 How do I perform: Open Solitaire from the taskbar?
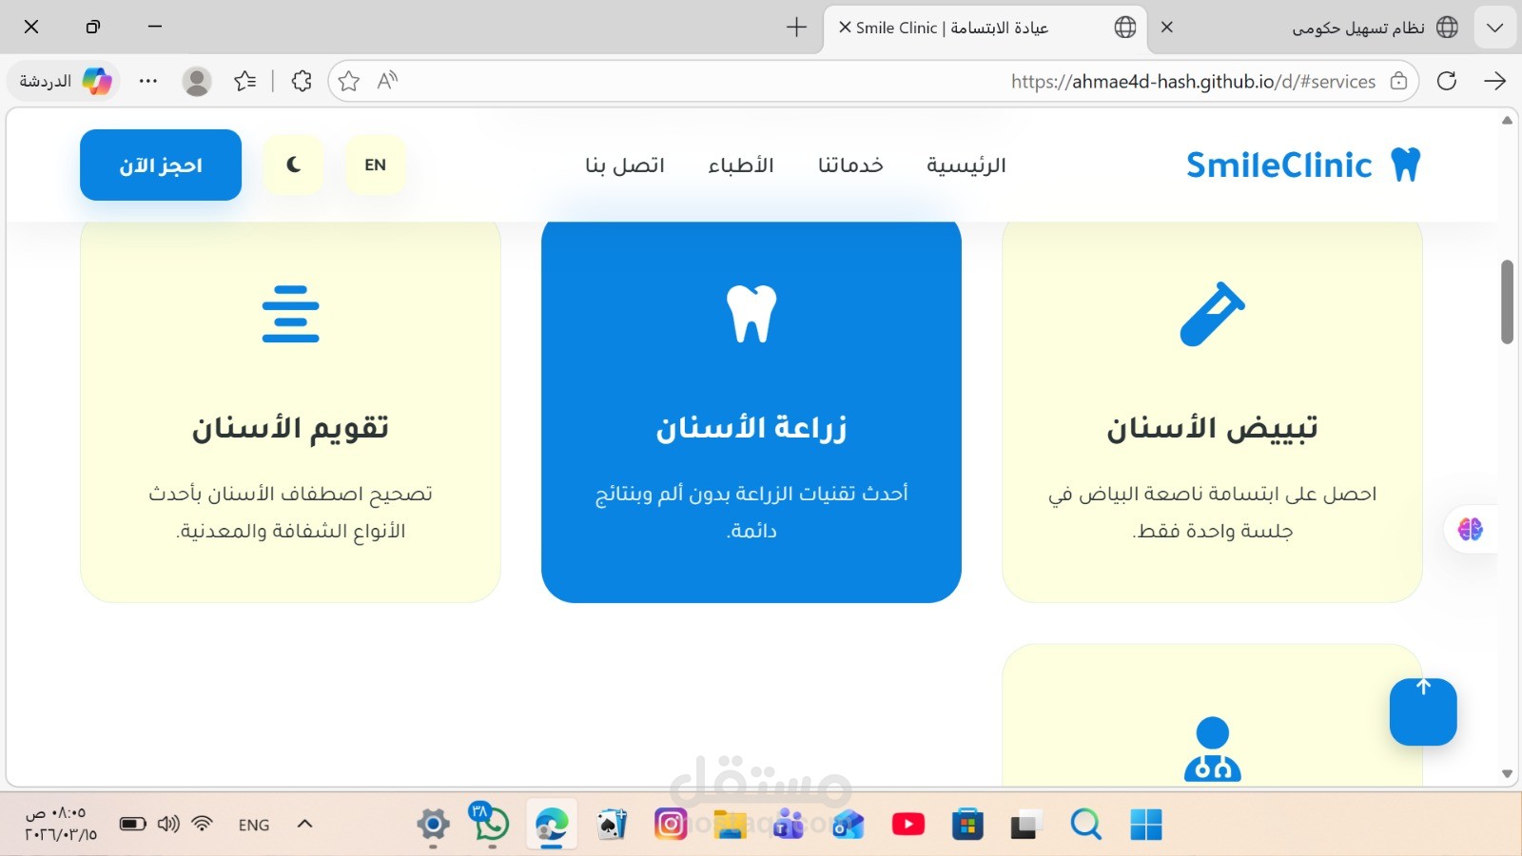(x=612, y=824)
